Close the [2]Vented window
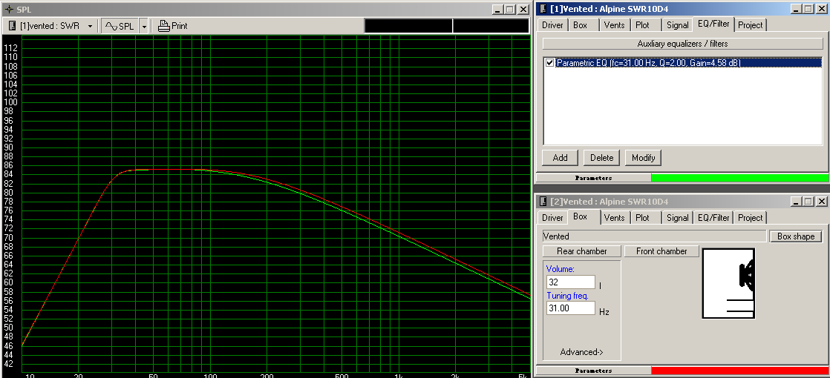This screenshot has width=830, height=378. click(x=822, y=202)
